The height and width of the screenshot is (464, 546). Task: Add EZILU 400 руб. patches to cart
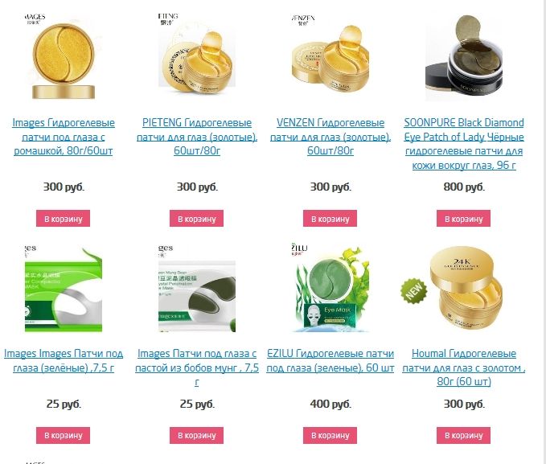(330, 435)
